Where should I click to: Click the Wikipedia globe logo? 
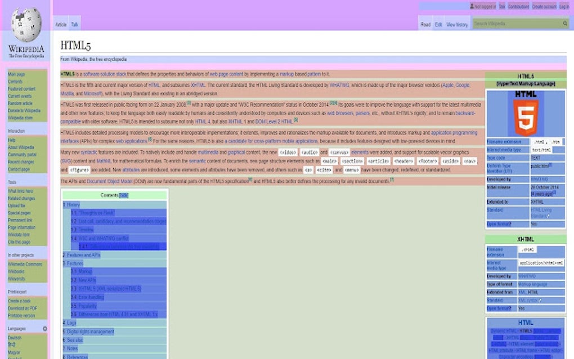pos(25,25)
